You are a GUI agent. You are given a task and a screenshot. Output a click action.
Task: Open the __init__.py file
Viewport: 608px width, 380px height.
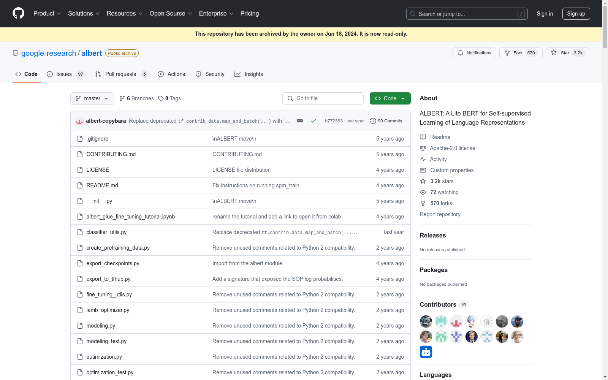coord(99,201)
